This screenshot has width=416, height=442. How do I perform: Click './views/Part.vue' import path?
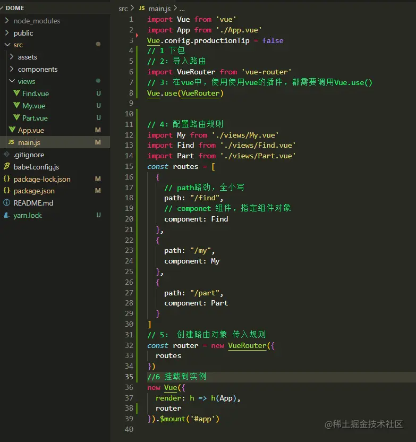point(258,156)
